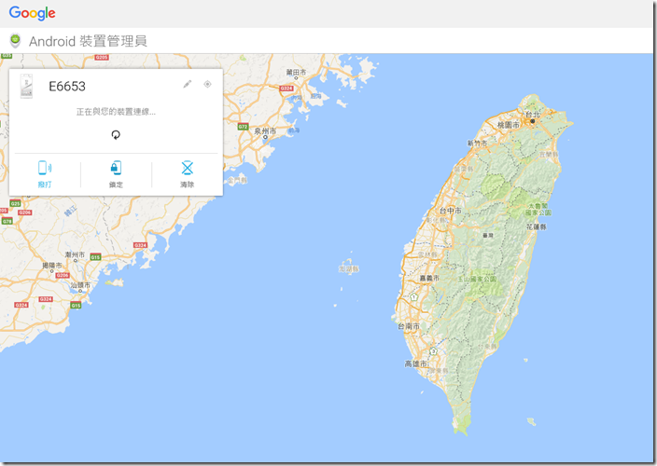
Task: Click the Google logo
Action: 33,13
